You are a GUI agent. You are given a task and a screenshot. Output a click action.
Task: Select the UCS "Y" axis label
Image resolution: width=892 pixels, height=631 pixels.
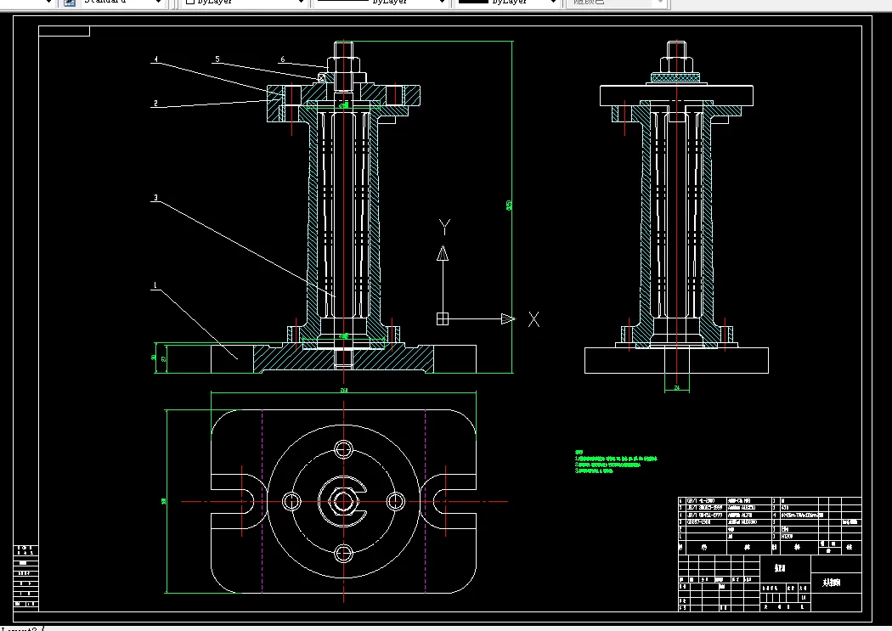(445, 227)
